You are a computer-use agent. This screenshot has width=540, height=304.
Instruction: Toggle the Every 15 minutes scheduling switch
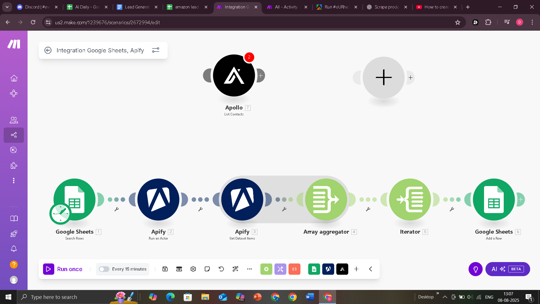tap(104, 269)
